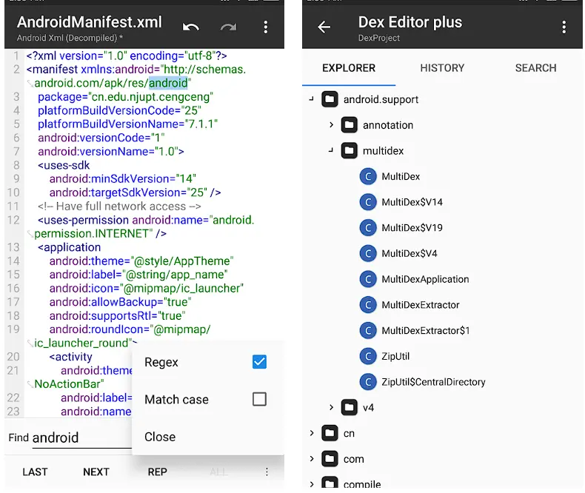This screenshot has height=493, width=585.
Task: Open the MultiDexApplication class entry
Action: [x=425, y=279]
